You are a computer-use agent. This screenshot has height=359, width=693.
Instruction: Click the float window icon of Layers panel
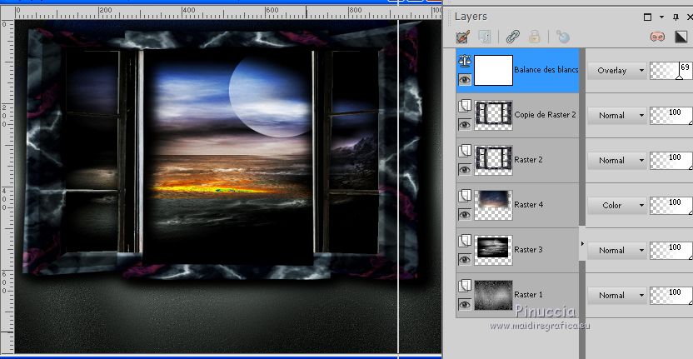point(647,17)
